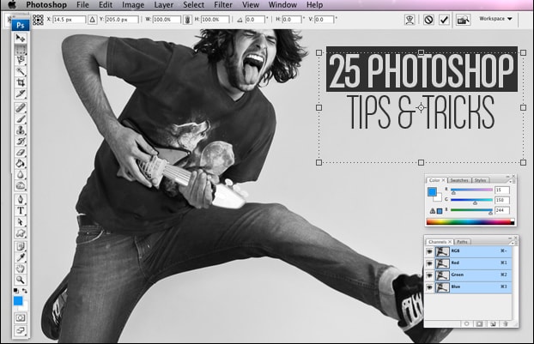Open the File menu

[82, 5]
